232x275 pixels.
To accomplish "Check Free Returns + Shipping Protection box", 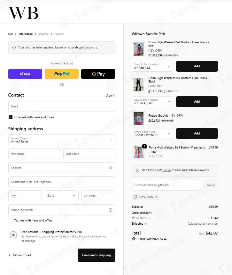I will tap(114, 232).
